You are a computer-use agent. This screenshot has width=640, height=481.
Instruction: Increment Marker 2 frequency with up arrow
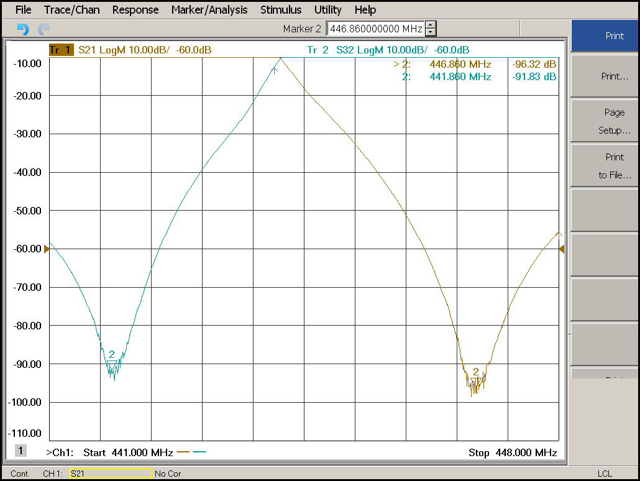pos(431,25)
